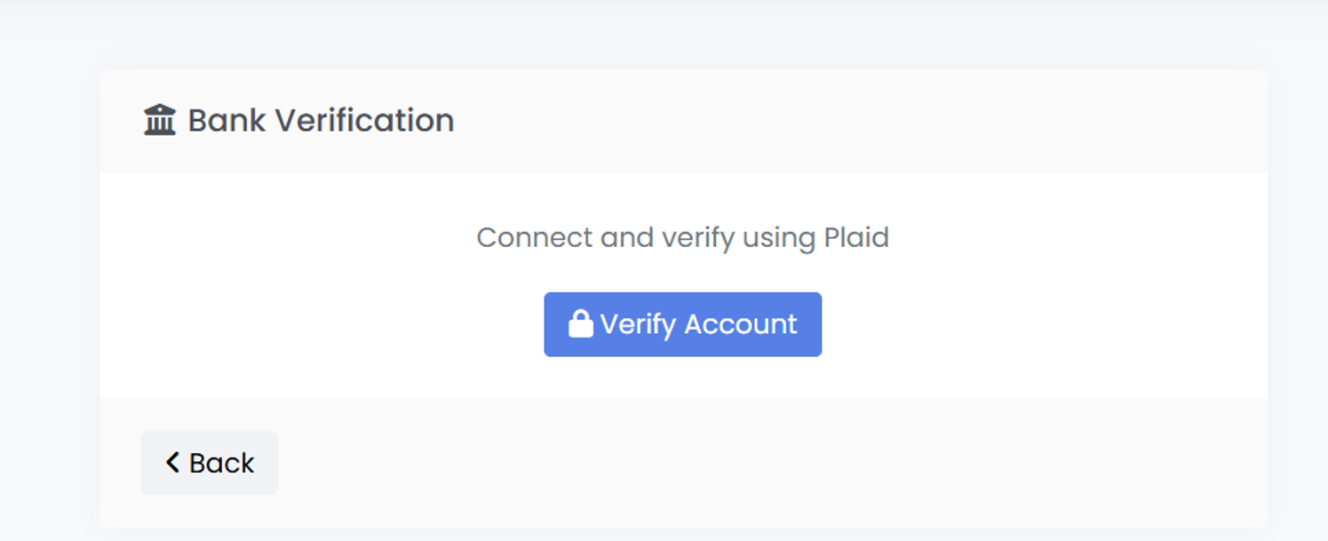Screen dimensions: 1328x541
Task: Go back using the Back button
Action: click(x=210, y=463)
